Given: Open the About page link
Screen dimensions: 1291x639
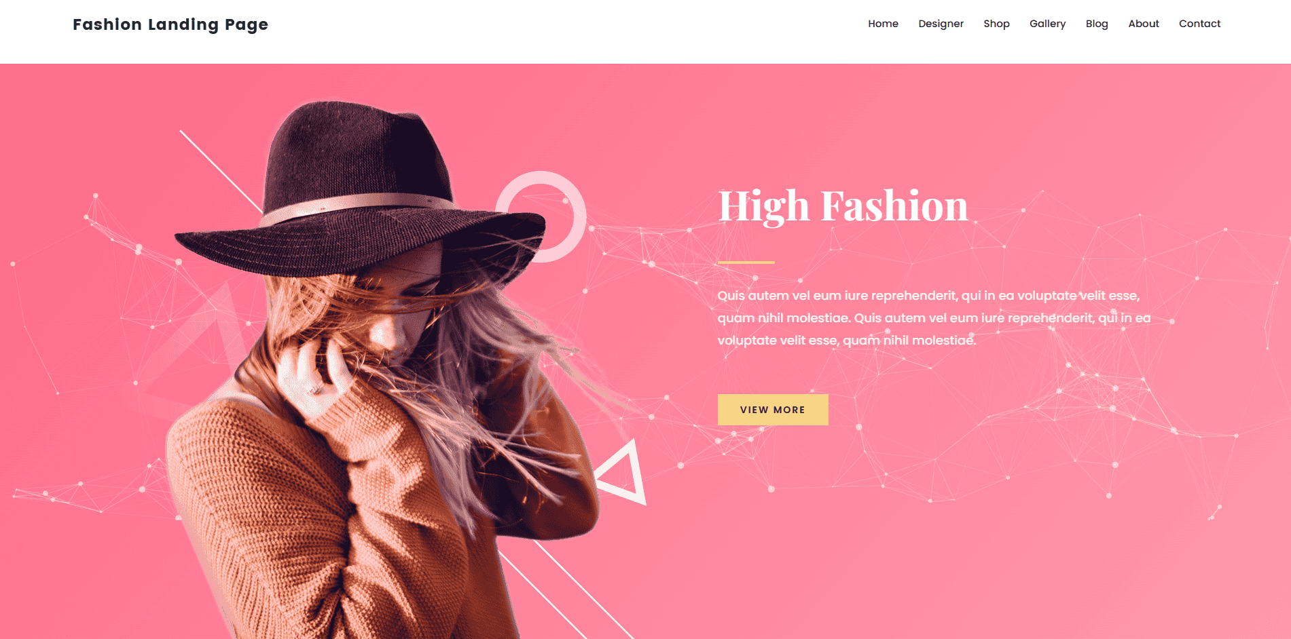Looking at the screenshot, I should 1144,24.
